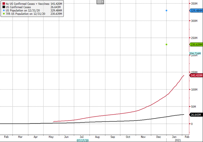
Task: Click the black US Confirmed Cases legend swatch
Action: pos(3,7)
